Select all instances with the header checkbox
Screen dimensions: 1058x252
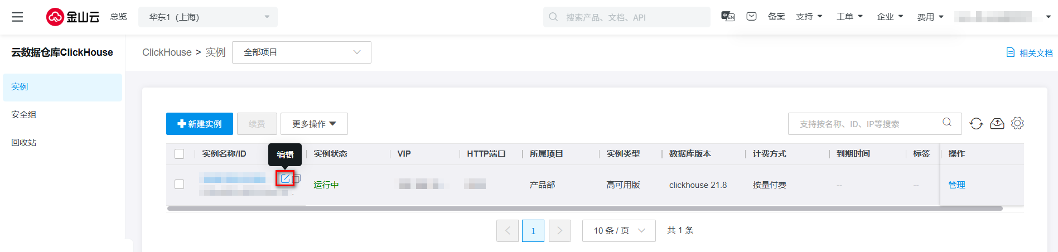[179, 154]
